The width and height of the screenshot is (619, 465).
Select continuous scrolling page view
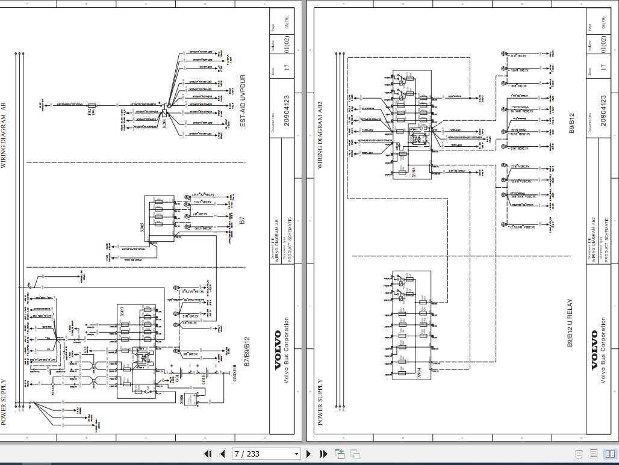coord(593,454)
